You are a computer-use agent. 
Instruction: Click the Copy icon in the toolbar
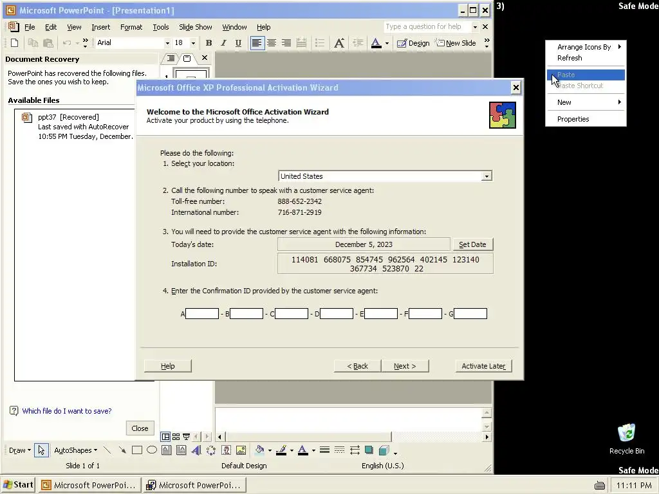click(x=33, y=43)
